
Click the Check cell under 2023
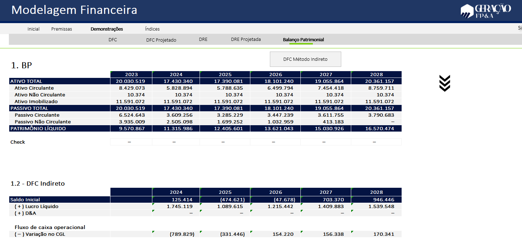tap(131, 142)
